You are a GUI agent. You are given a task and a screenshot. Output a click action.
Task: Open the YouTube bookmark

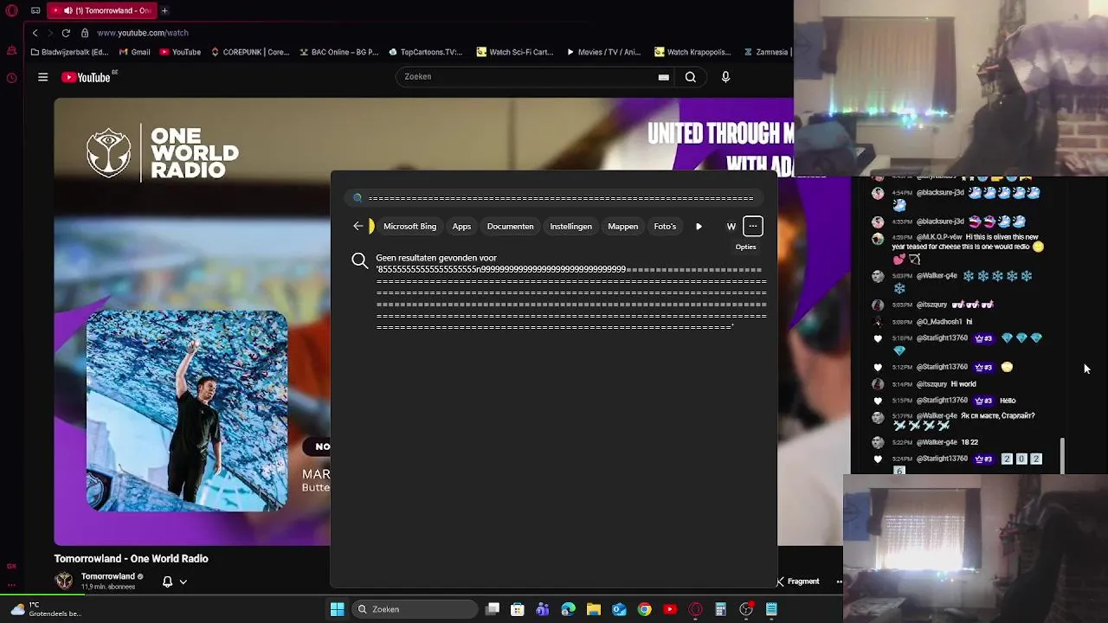pyautogui.click(x=180, y=52)
